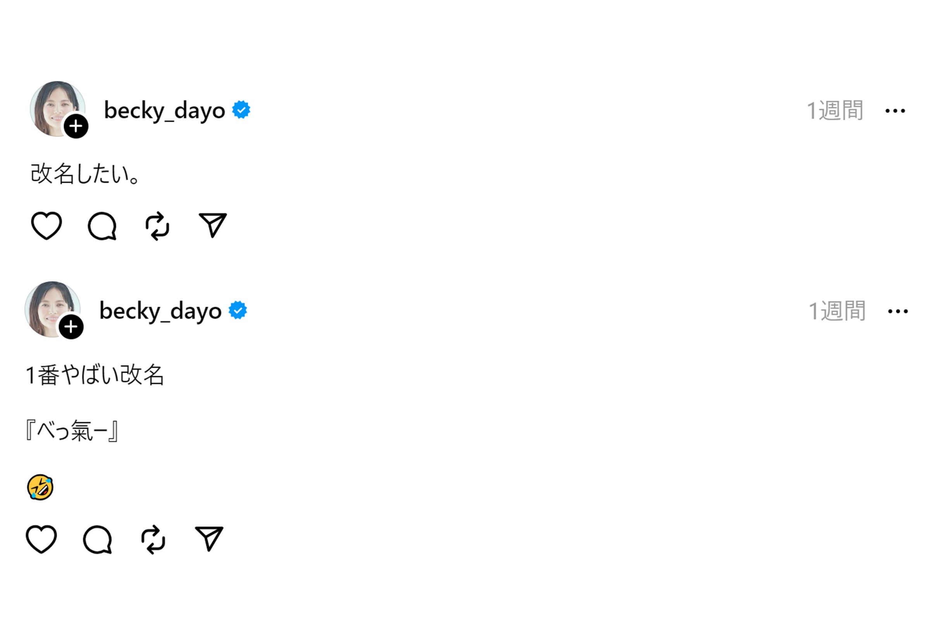The height and width of the screenshot is (621, 930).
Task: Follow becky_dayo via first plus badge
Action: [x=76, y=126]
